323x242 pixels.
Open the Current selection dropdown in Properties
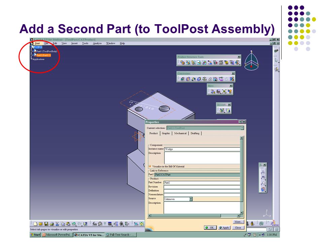[242, 128]
